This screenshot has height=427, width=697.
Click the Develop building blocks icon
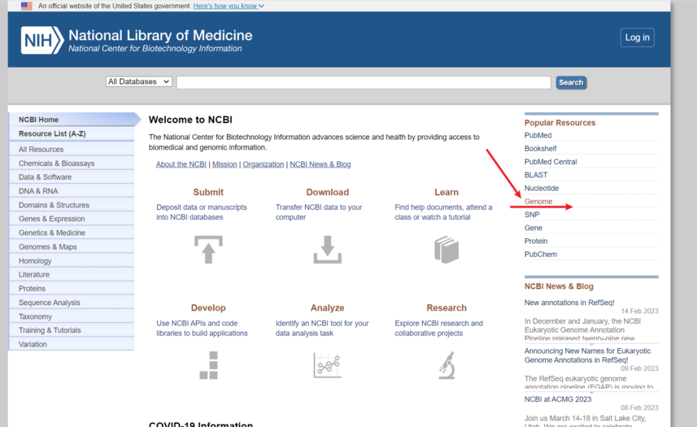pos(208,365)
